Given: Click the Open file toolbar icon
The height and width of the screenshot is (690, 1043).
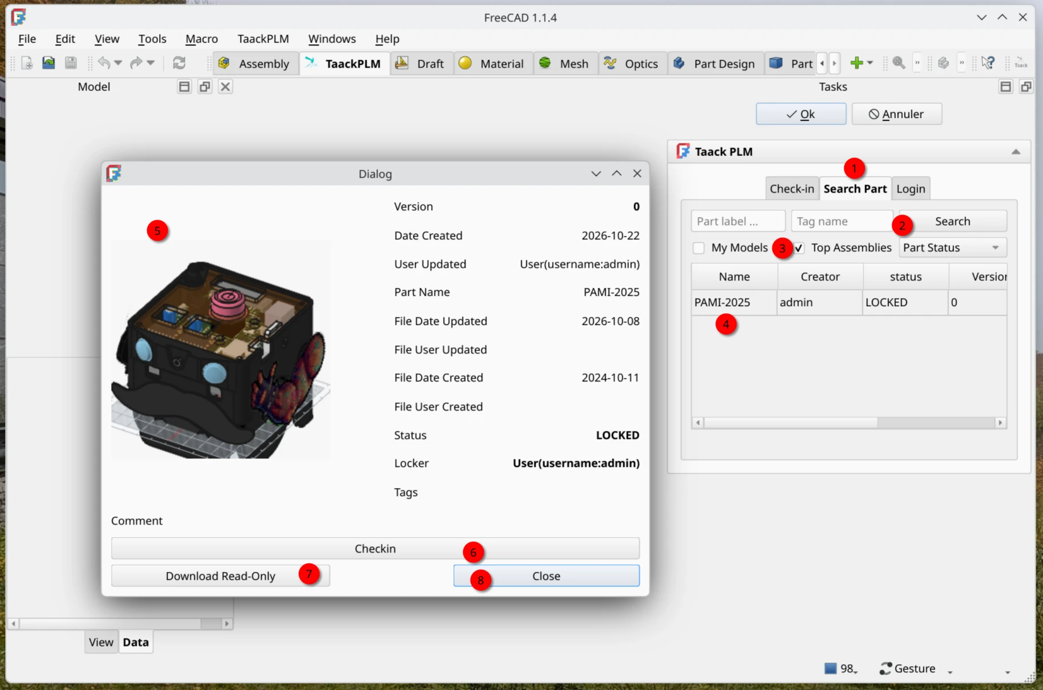Looking at the screenshot, I should (48, 63).
